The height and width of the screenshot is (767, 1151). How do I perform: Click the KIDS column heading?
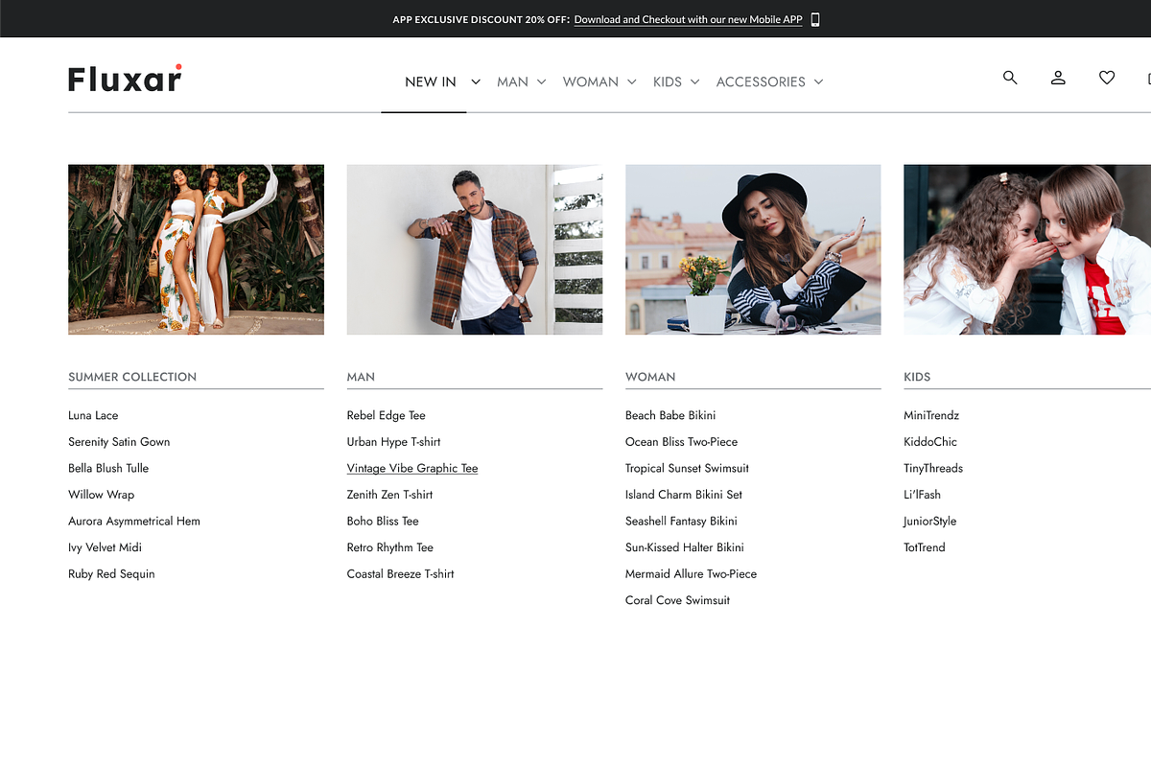[x=917, y=377]
